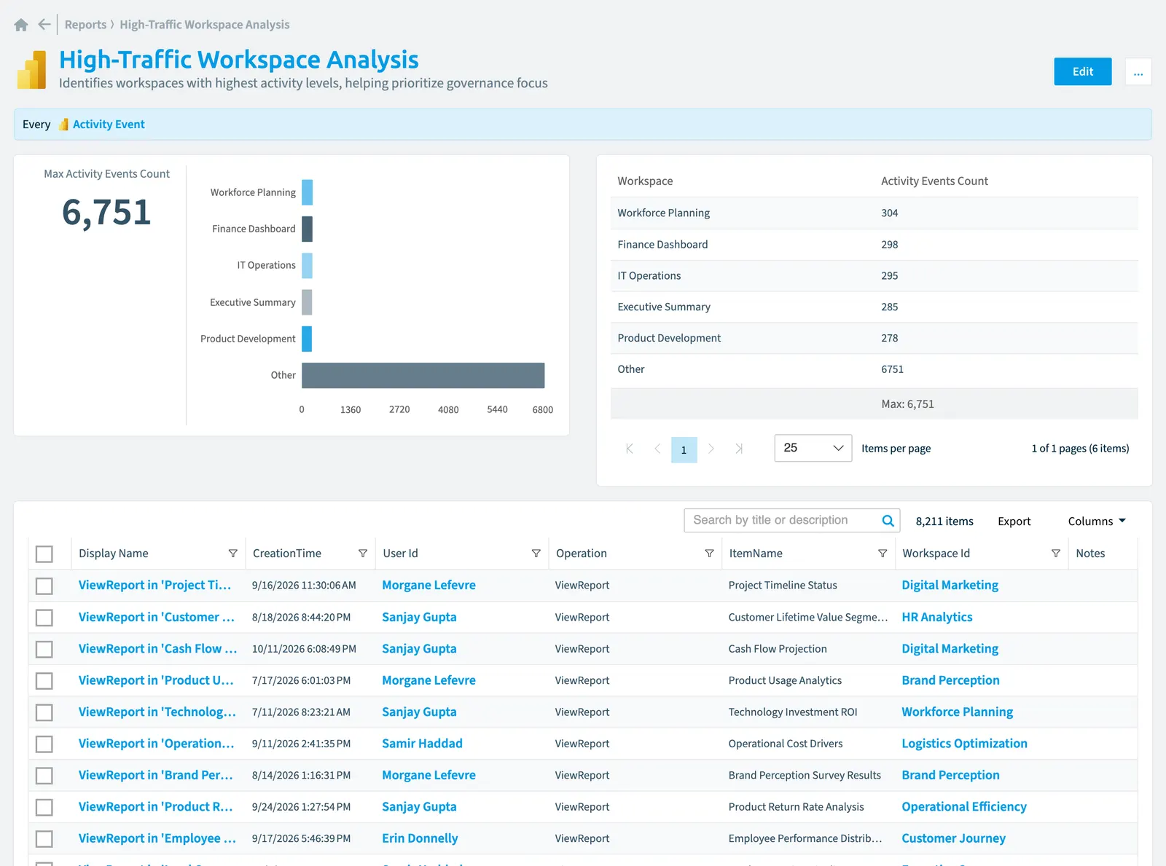Click the Export button
Screen dimensions: 1166x866
click(x=1014, y=521)
